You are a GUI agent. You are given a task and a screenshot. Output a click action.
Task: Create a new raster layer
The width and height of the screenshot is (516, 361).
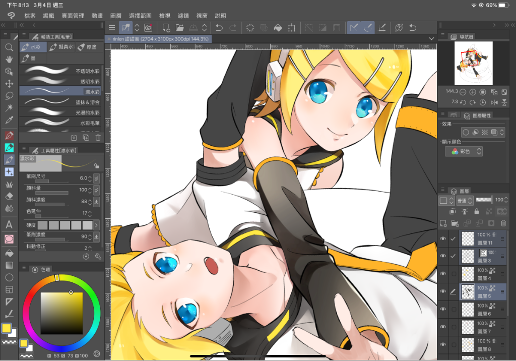[x=443, y=224]
